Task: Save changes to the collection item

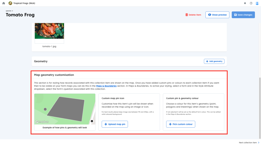Action: [243, 15]
